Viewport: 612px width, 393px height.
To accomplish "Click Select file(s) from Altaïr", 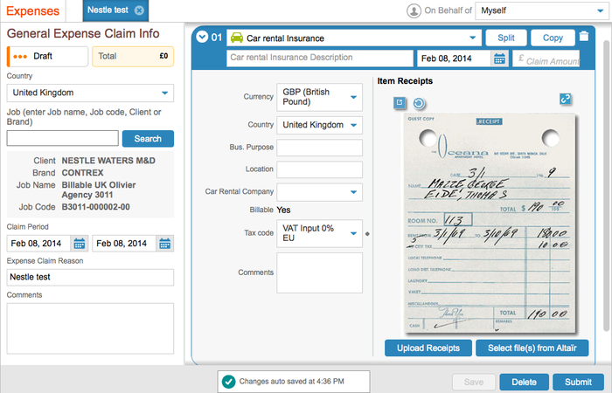I will point(532,348).
